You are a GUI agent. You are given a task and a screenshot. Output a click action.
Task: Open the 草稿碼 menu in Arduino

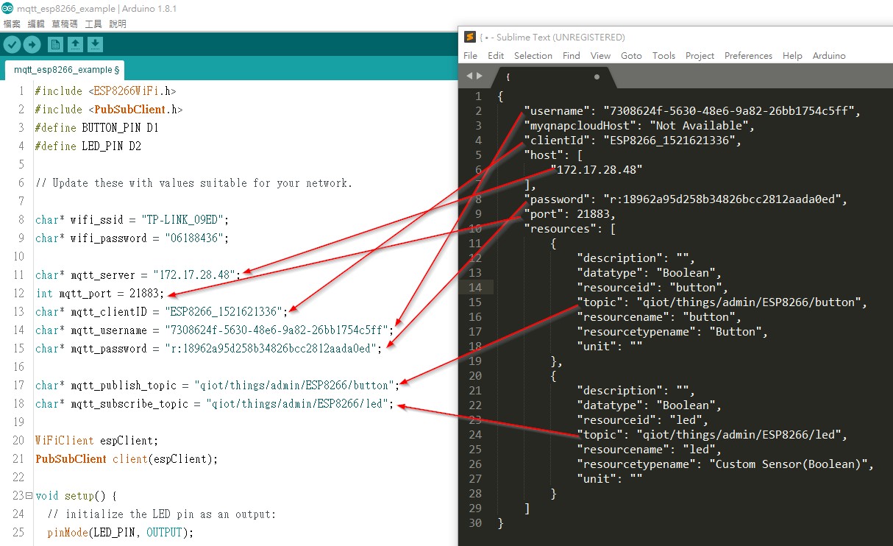[65, 24]
